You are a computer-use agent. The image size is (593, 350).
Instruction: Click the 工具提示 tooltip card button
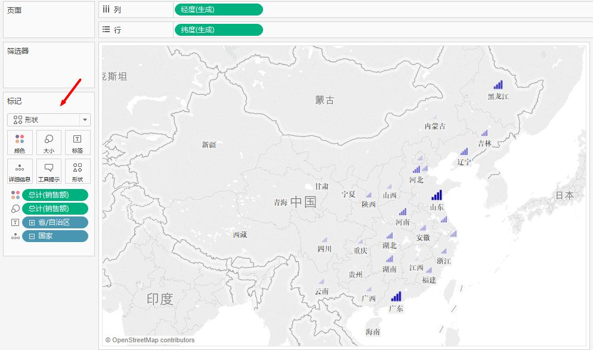[x=49, y=171]
